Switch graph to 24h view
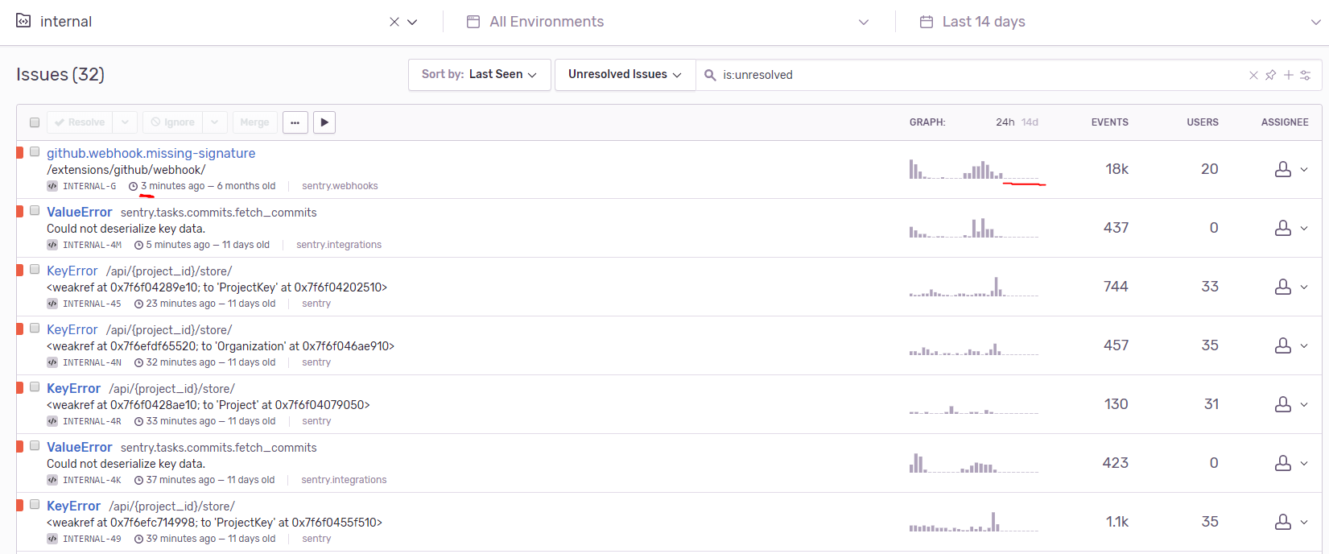Image resolution: width=1329 pixels, height=554 pixels. (x=1005, y=122)
